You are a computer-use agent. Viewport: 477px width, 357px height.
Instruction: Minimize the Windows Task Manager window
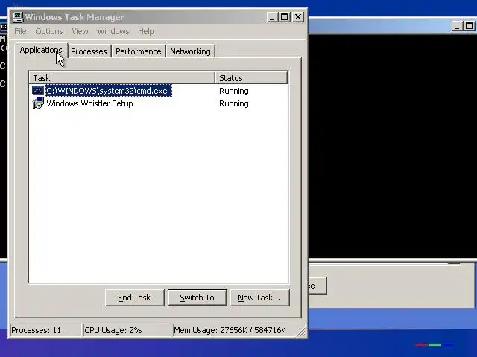coord(272,17)
